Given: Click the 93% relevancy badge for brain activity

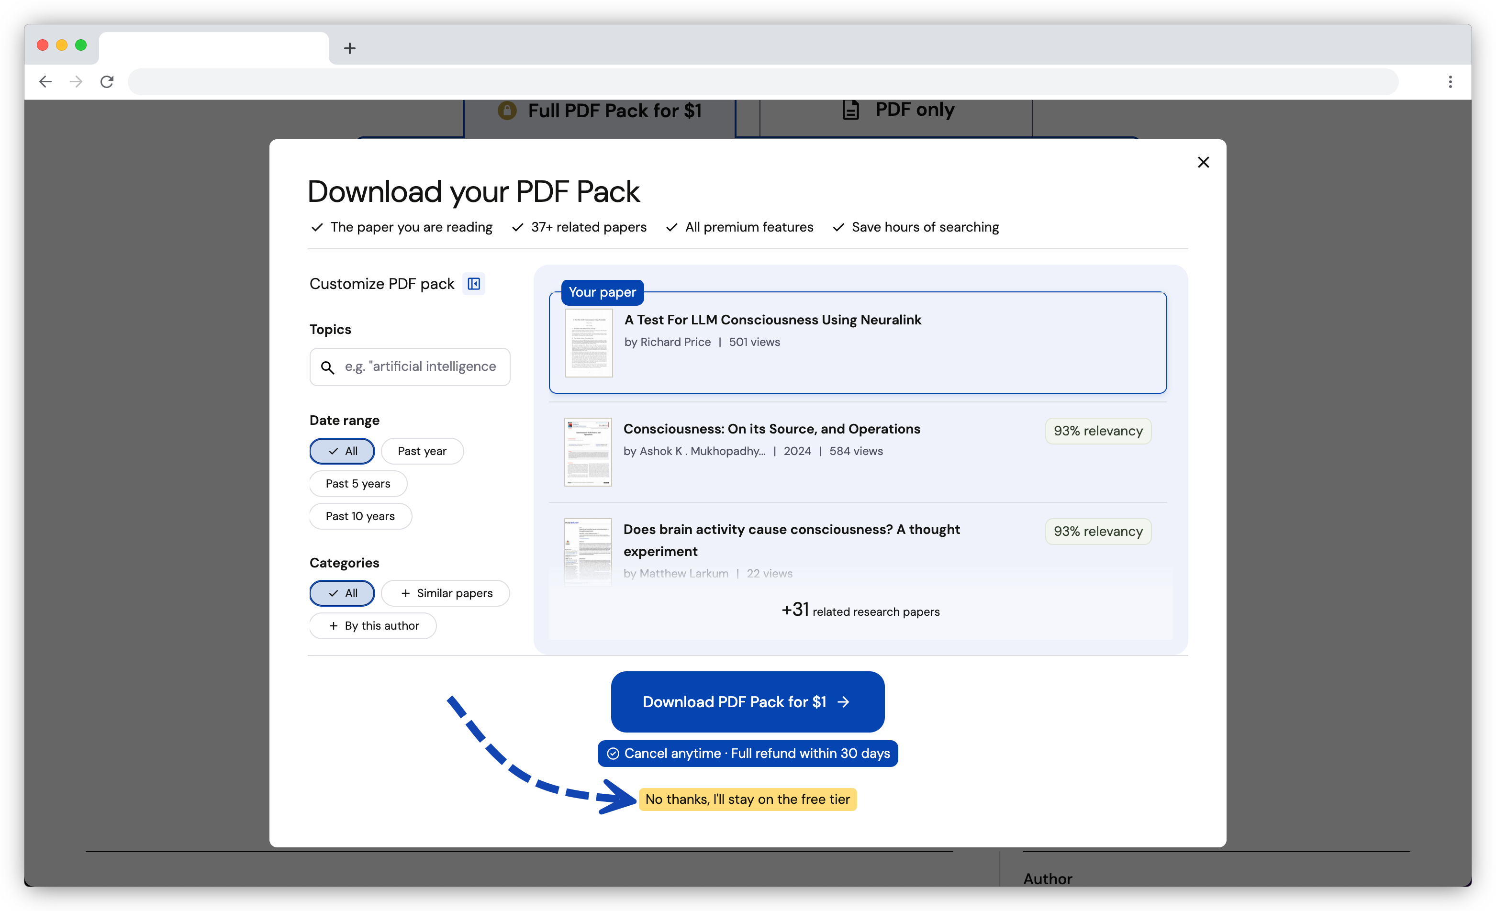Looking at the screenshot, I should [x=1098, y=532].
